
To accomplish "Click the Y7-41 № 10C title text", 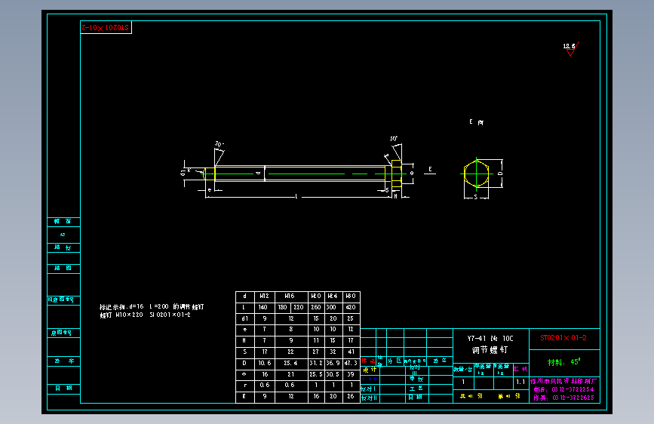I will [x=490, y=339].
